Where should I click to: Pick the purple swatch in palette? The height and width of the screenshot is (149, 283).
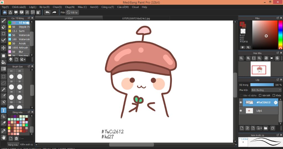click(x=15, y=116)
